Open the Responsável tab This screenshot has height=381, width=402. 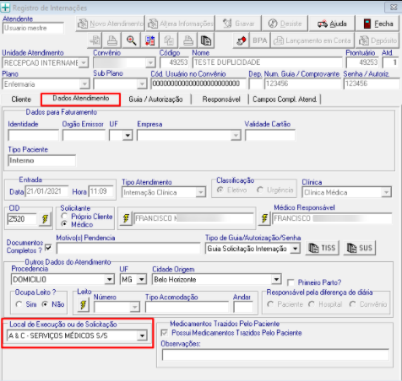[221, 99]
